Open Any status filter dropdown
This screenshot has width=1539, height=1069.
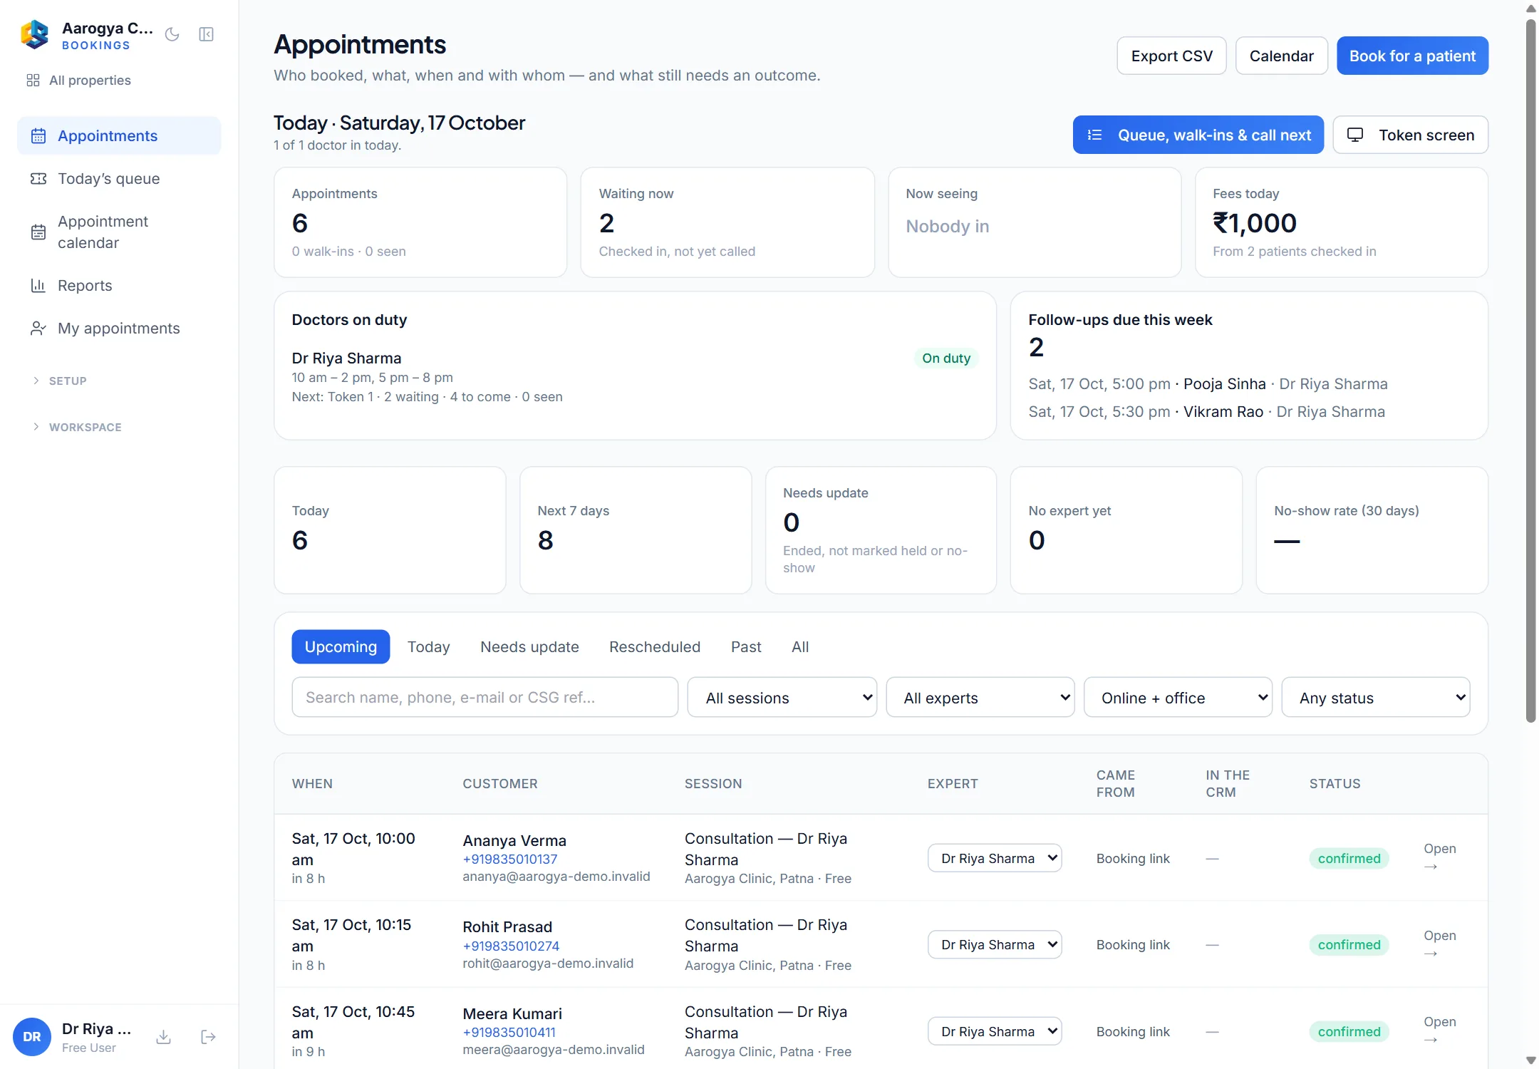pos(1375,697)
